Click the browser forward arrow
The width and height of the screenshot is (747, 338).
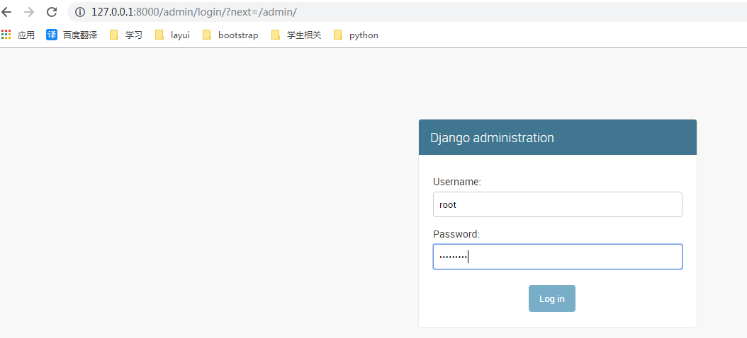pyautogui.click(x=28, y=12)
